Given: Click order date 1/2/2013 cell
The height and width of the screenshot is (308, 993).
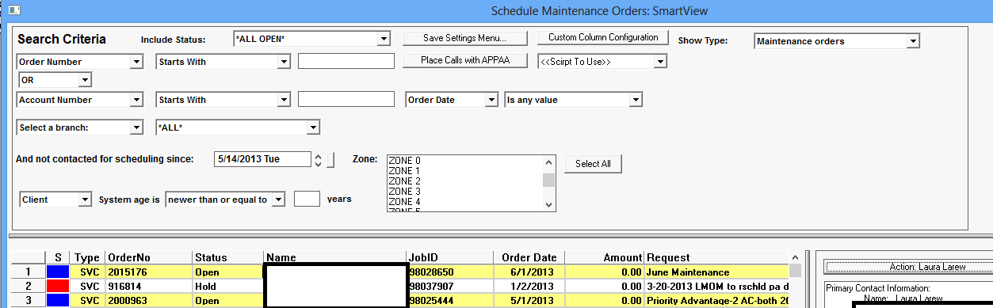Looking at the screenshot, I should point(529,286).
